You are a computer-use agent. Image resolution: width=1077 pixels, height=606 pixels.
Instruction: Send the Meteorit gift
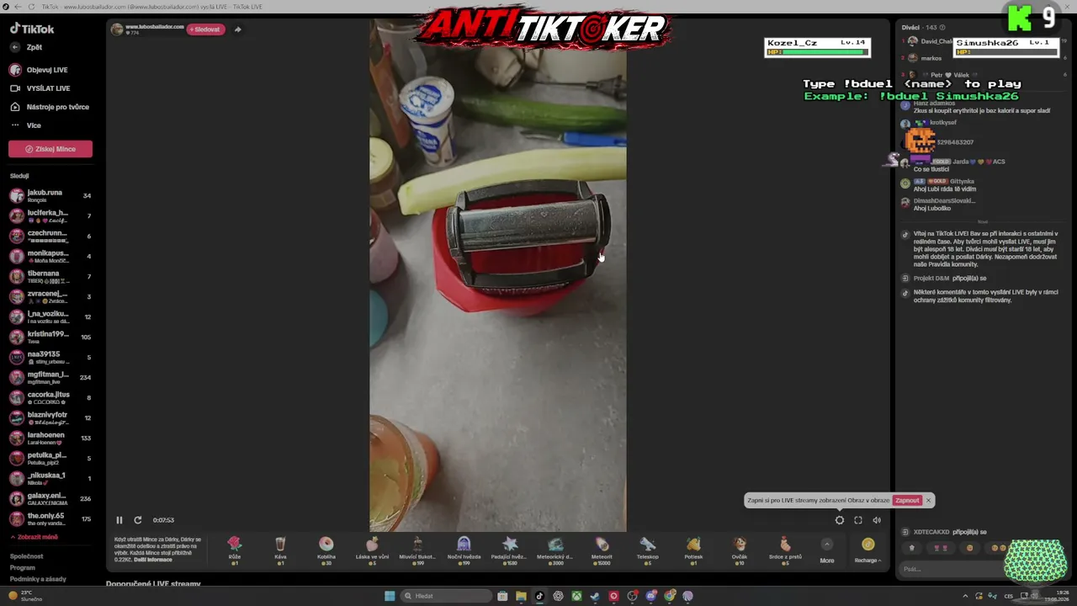click(x=602, y=550)
